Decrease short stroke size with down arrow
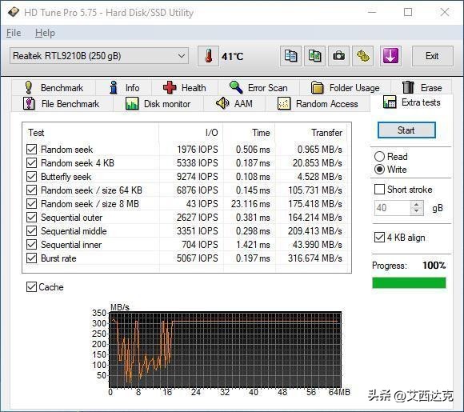The width and height of the screenshot is (464, 412). click(x=417, y=211)
